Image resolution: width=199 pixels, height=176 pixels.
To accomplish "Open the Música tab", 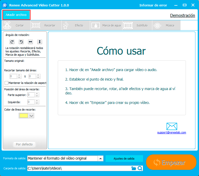I will click(x=166, y=25).
